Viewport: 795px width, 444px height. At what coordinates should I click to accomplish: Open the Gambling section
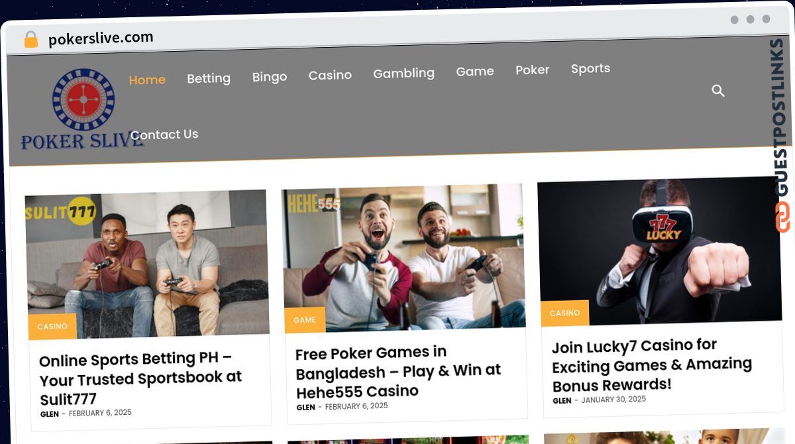coord(403,73)
